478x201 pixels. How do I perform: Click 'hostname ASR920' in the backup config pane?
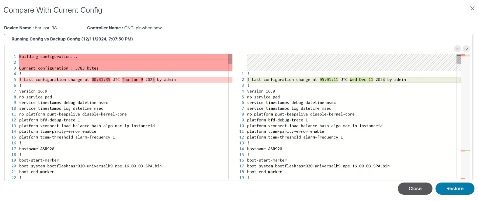264,149
